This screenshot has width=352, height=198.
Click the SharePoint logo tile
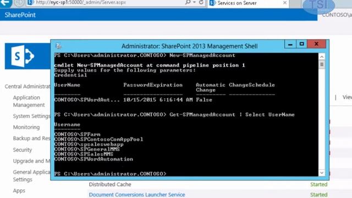[28, 56]
